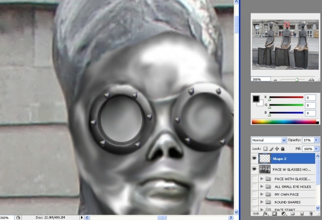Create a new adjustment layer
This screenshot has height=220, width=322.
[x=283, y=214]
